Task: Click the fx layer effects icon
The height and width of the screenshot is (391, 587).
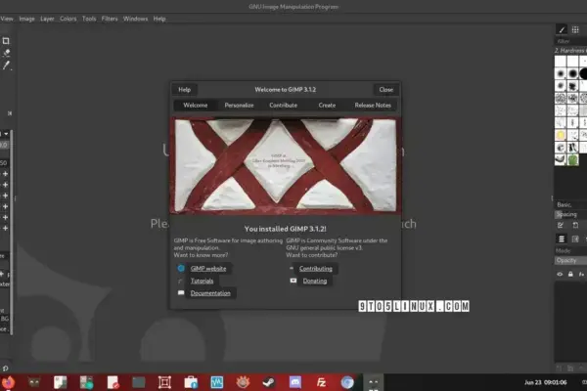Action: pyautogui.click(x=581, y=275)
